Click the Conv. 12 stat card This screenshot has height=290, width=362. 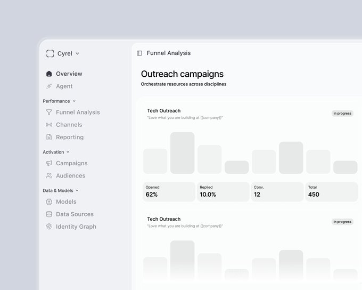pyautogui.click(x=277, y=192)
